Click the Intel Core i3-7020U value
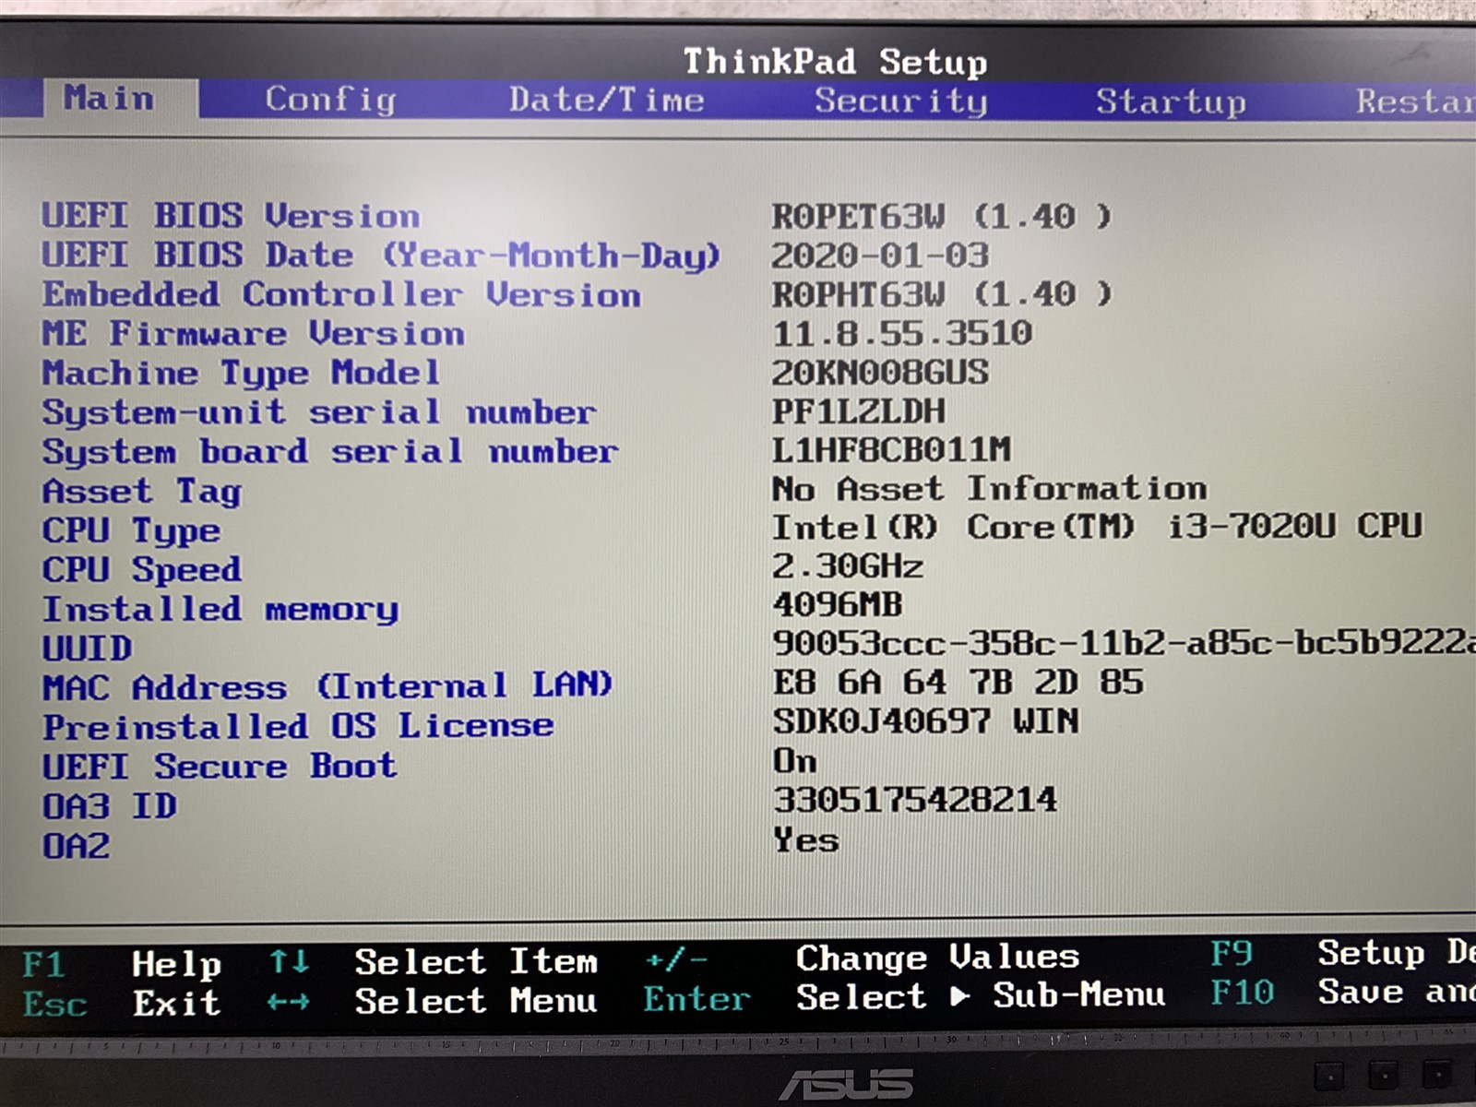This screenshot has width=1476, height=1107. 1097,527
